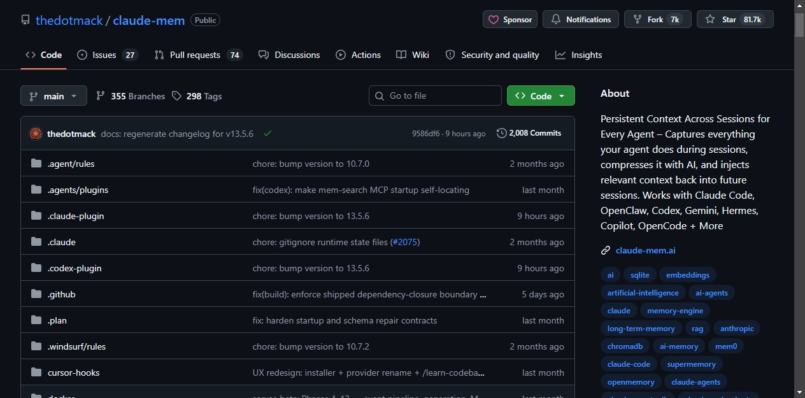
Task: Open the .github folder name
Action: tap(62, 294)
